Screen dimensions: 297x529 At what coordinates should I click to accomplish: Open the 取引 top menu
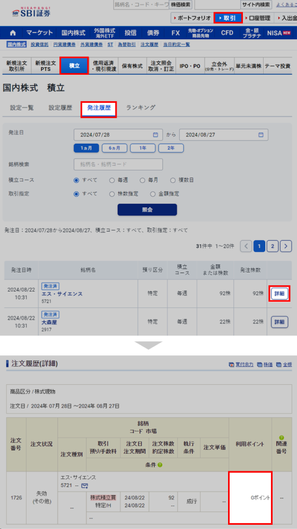(x=228, y=18)
